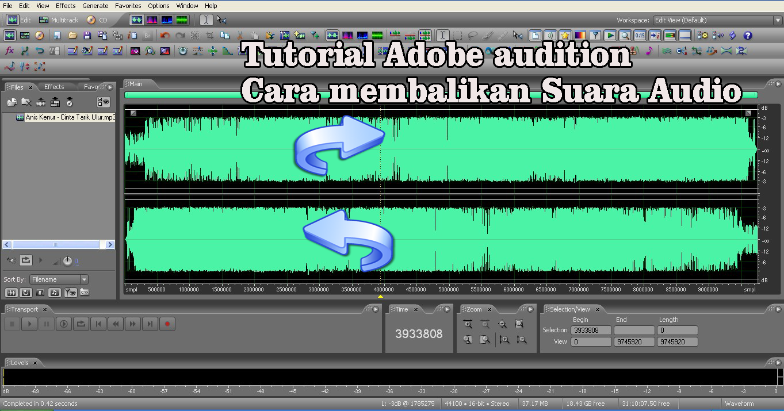
Task: Switch to Multitrack view
Action: [x=59, y=20]
